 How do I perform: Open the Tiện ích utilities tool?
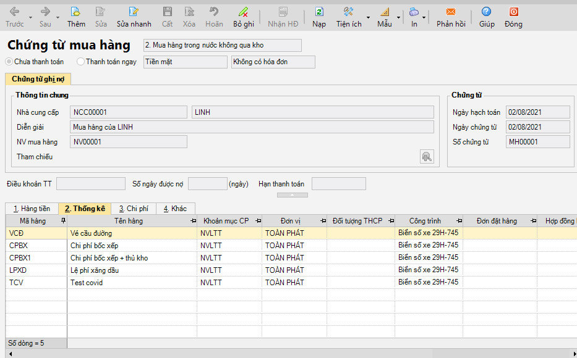tap(349, 17)
